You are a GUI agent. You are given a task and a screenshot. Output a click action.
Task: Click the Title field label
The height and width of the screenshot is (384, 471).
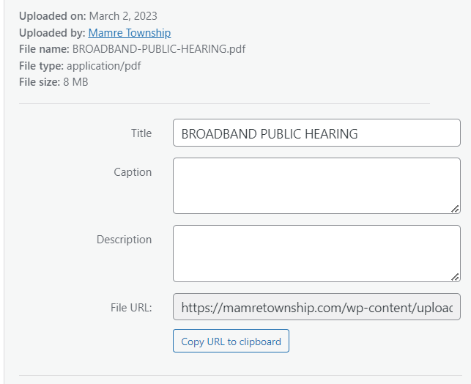141,133
